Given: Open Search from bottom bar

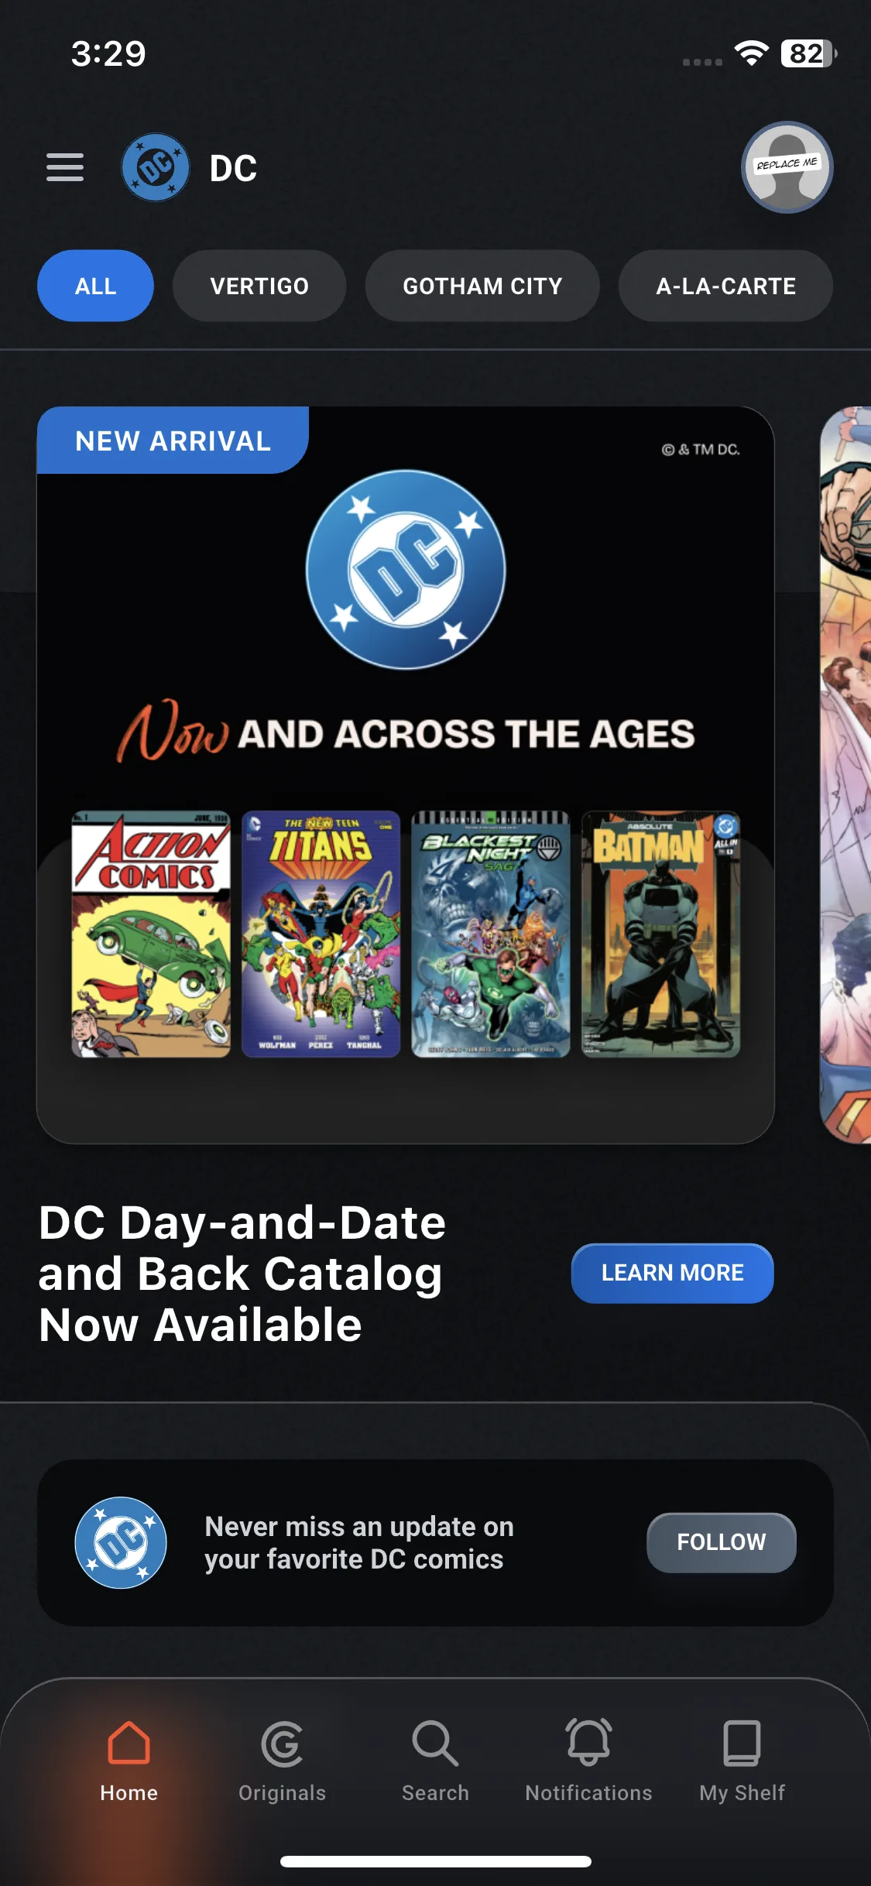Looking at the screenshot, I should [435, 1744].
